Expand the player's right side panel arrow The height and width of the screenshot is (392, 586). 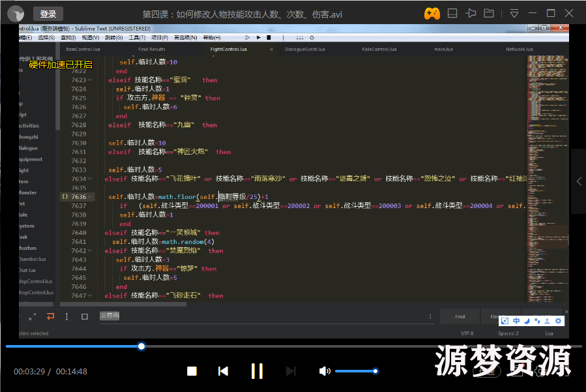tap(579, 181)
